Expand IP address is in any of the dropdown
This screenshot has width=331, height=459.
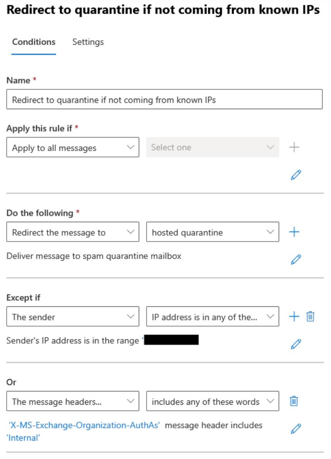(212, 316)
